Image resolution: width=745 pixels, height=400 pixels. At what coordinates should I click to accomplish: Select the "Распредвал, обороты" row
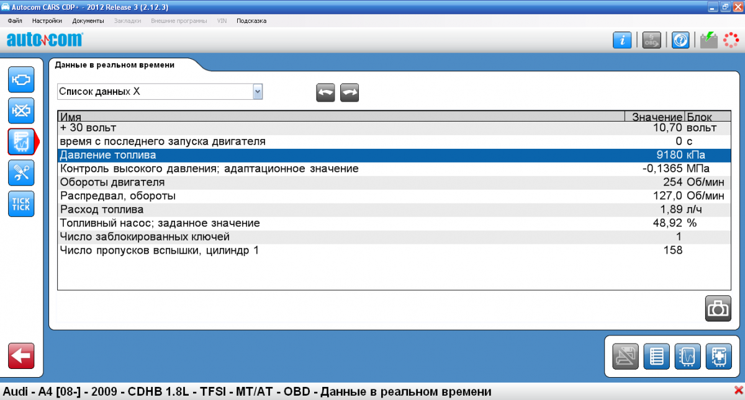pos(394,196)
